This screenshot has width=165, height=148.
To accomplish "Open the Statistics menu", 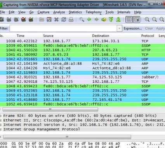I will point(75,12).
